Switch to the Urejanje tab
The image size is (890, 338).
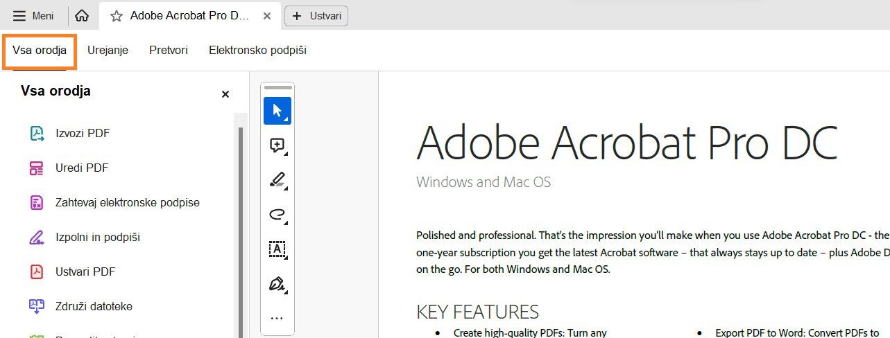coord(108,51)
